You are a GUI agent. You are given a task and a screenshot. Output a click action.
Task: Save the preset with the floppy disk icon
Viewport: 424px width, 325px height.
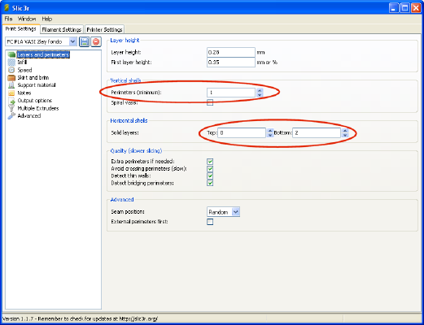click(85, 41)
